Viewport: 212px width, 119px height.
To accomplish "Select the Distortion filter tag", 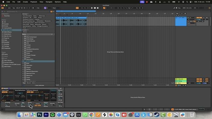I will tap(42, 16).
